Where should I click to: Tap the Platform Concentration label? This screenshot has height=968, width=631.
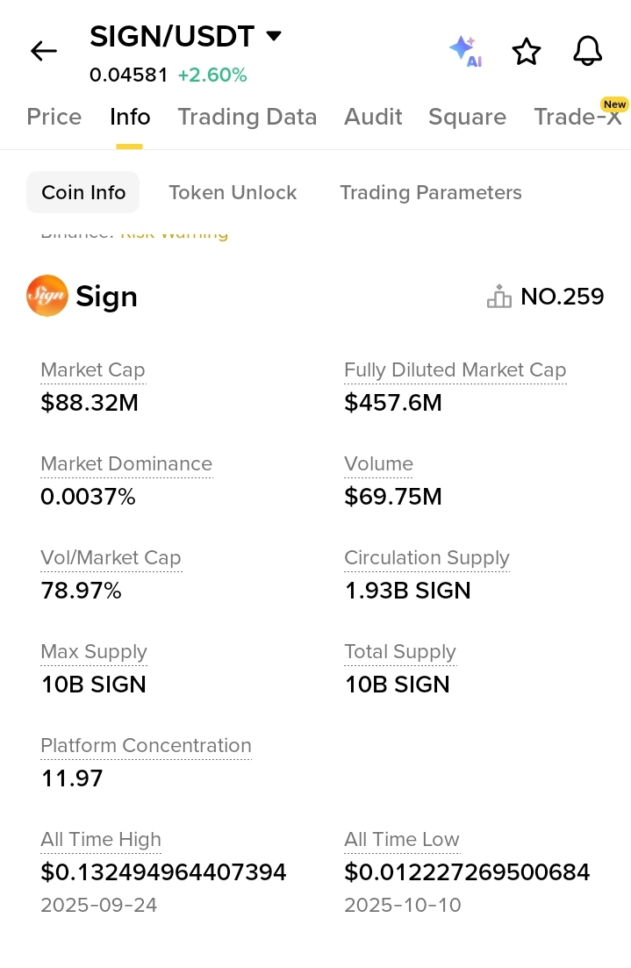point(146,746)
